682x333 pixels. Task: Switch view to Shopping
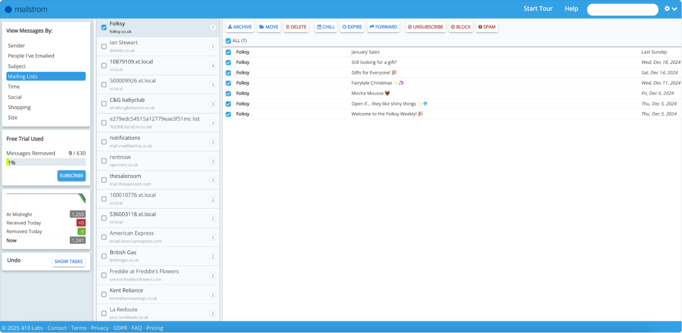click(x=19, y=107)
